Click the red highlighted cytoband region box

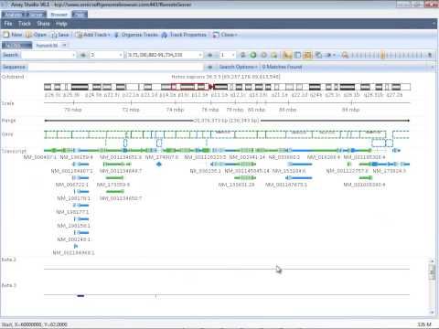[x=190, y=87]
